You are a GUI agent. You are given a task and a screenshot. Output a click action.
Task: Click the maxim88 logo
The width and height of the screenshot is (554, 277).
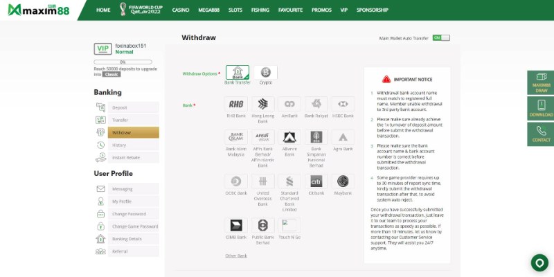tap(36, 10)
